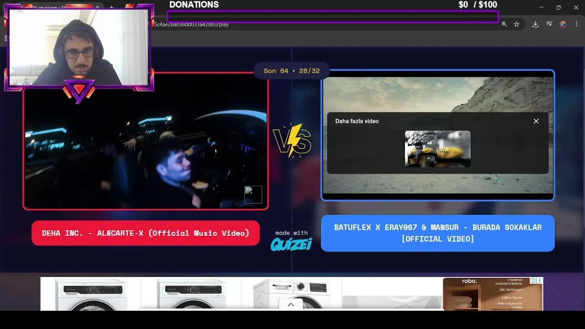The height and width of the screenshot is (329, 585).
Task: Click the 'Son 64 • 28/32' round badge
Action: [292, 71]
